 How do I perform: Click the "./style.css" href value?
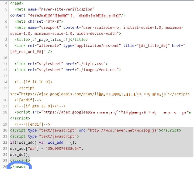(92, 64)
